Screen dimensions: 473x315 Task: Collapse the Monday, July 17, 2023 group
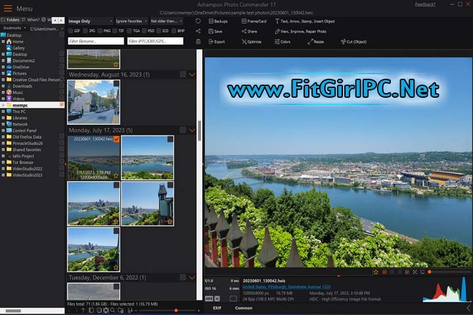click(192, 130)
